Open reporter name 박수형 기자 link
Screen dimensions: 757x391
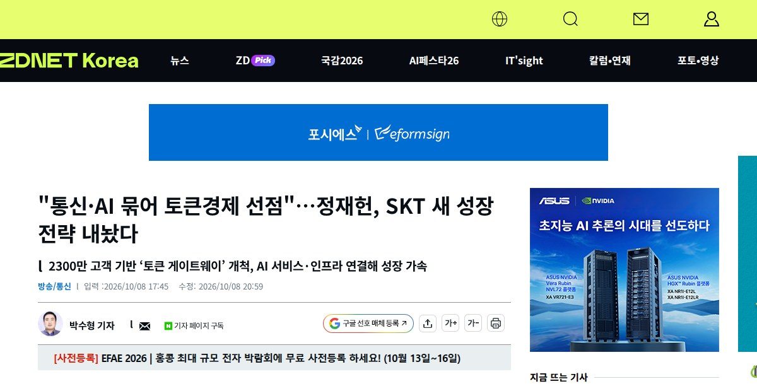(92, 325)
